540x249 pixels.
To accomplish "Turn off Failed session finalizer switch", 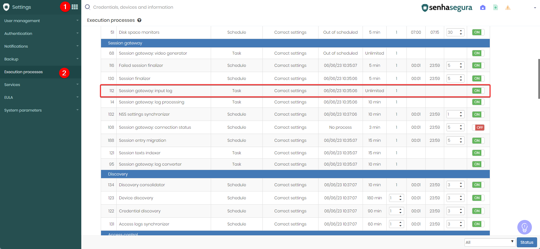I will (478, 65).
